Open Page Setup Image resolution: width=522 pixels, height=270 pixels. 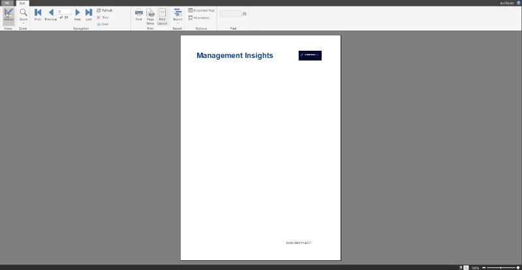[x=150, y=17]
